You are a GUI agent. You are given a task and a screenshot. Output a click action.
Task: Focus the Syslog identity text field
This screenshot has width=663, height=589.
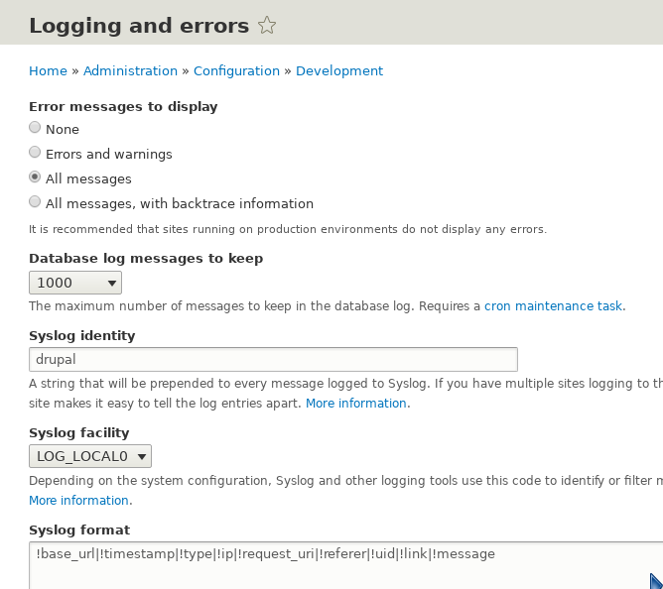tap(273, 359)
